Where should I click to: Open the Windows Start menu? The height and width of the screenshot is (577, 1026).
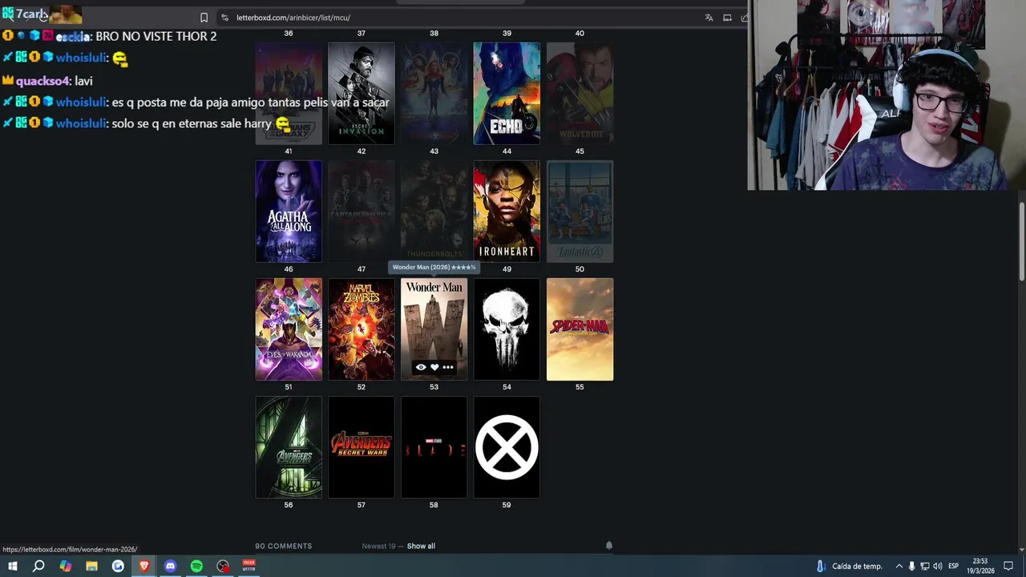click(13, 566)
